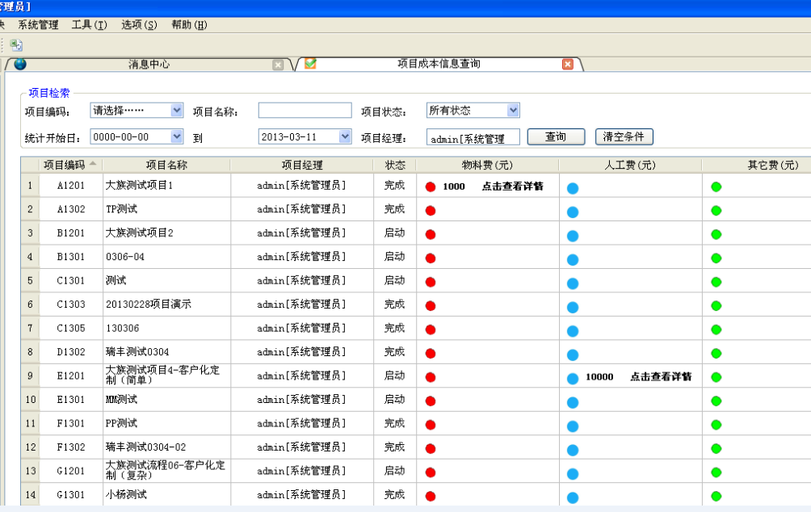Click the green 其它费 dot for project B1201
The width and height of the screenshot is (811, 512).
[716, 234]
